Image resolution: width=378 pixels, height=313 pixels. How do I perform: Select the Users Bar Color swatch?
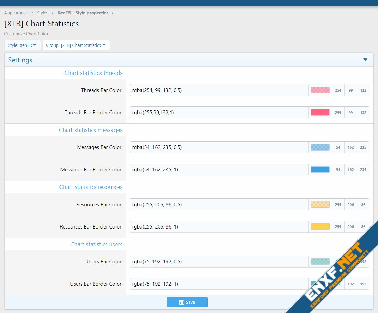click(320, 262)
